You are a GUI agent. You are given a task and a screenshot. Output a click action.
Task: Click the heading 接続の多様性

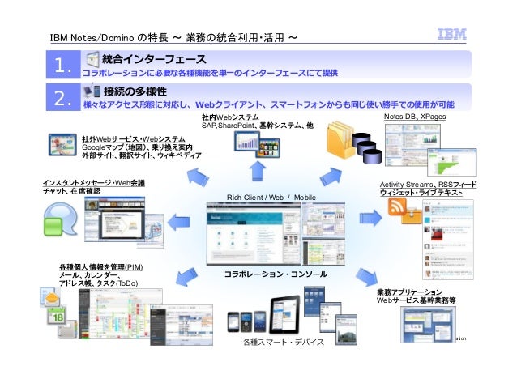(x=135, y=91)
